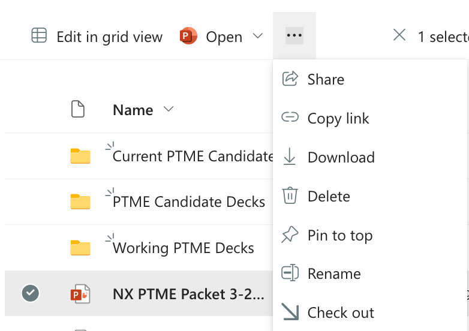469x331 pixels.
Task: Click the Check out arrow icon
Action: click(290, 312)
